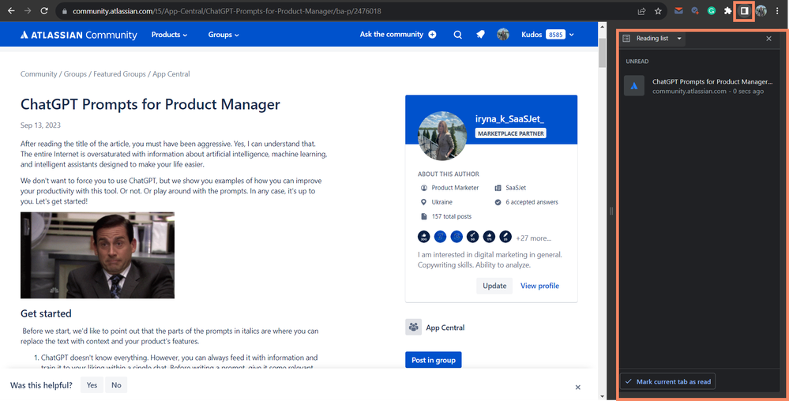Screen dimensions: 789x401
Task: Open the notifications icon in header
Action: (x=480, y=34)
